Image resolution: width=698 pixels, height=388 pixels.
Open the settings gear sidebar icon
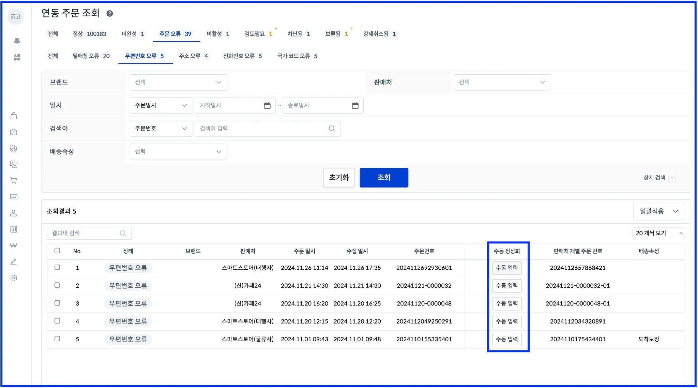coord(14,278)
